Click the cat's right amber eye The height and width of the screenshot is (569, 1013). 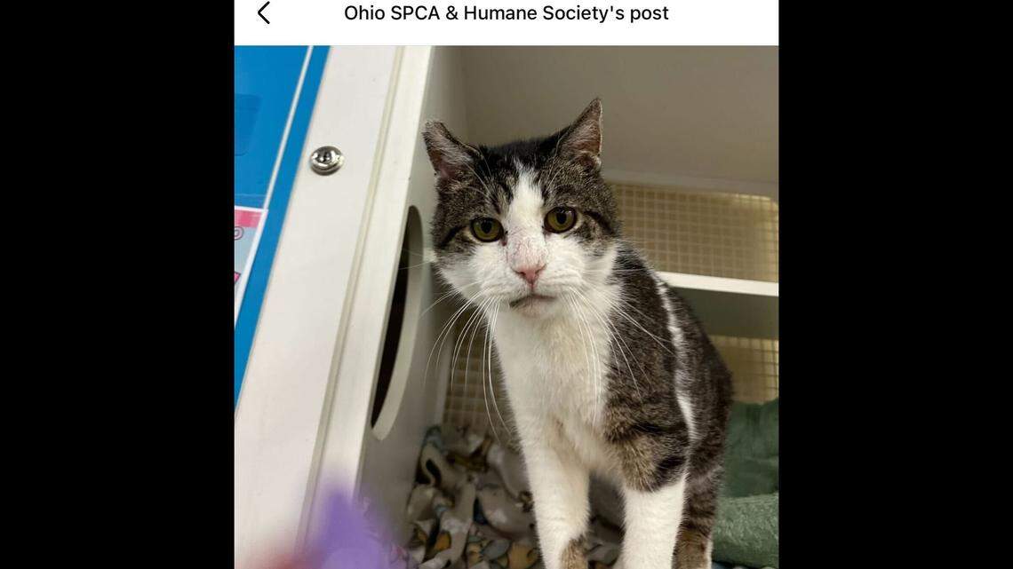[x=560, y=220]
